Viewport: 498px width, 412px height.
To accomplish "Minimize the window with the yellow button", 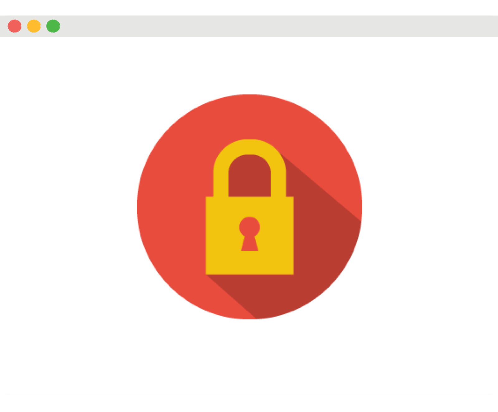I will tap(34, 26).
